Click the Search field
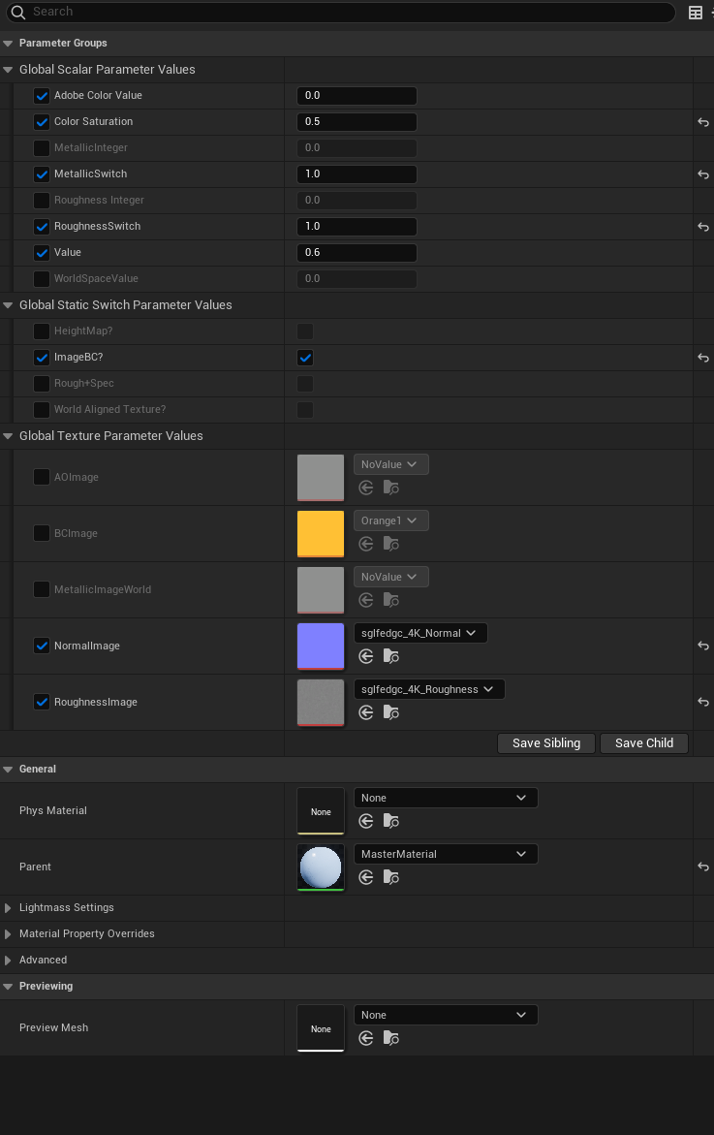Image resolution: width=714 pixels, height=1135 pixels. (341, 13)
